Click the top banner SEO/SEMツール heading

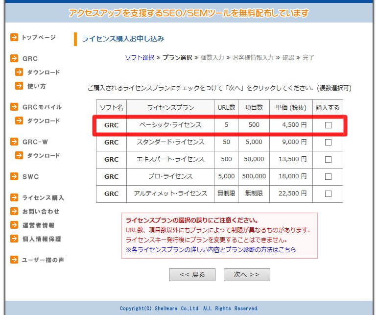[189, 13]
